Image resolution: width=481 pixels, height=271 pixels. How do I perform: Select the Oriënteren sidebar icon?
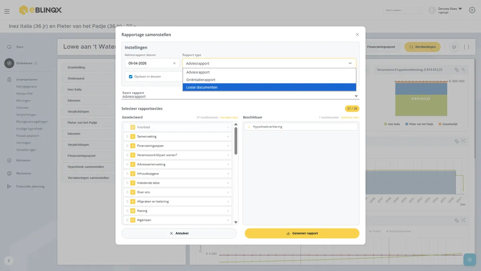[9, 63]
